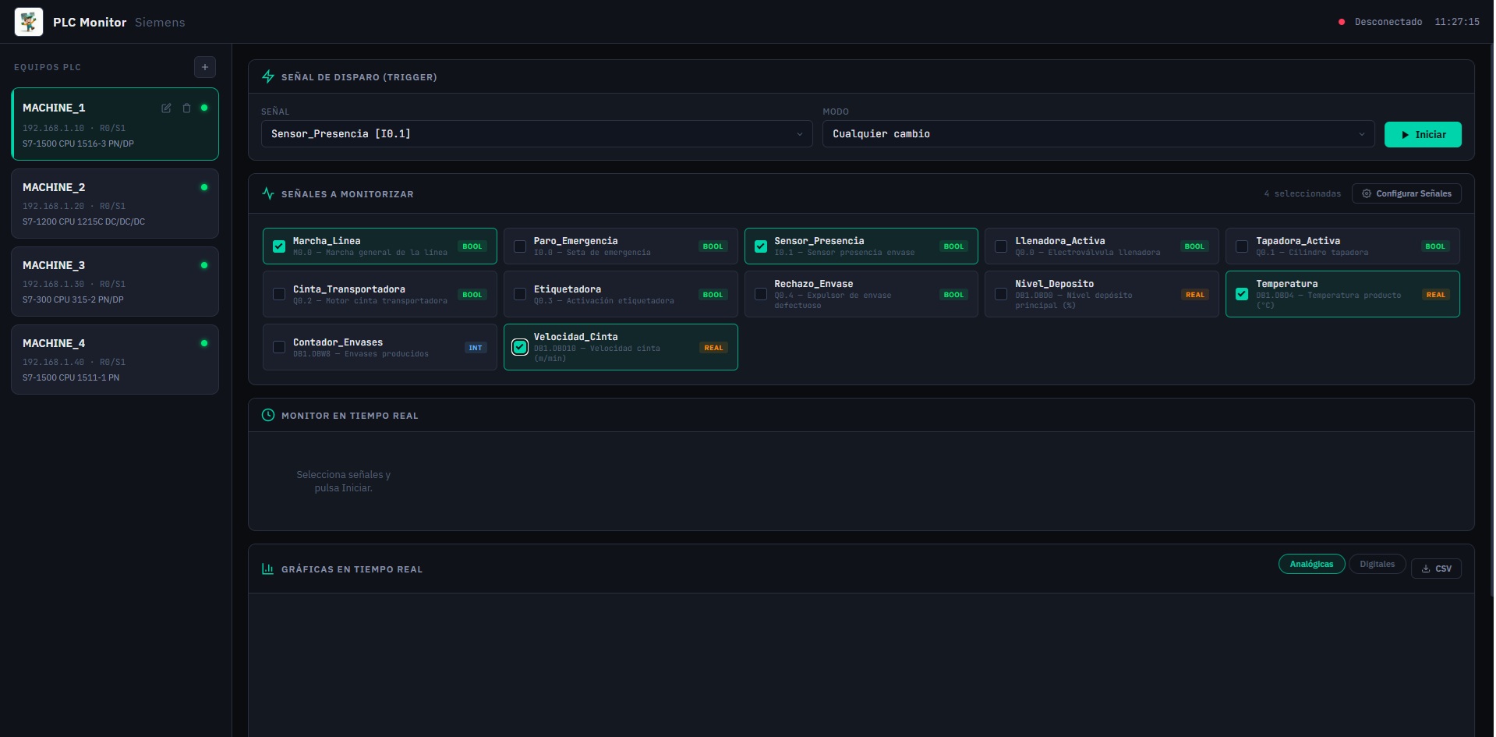Click the PLC Monitor logo icon
The width and height of the screenshot is (1496, 737).
(x=28, y=22)
